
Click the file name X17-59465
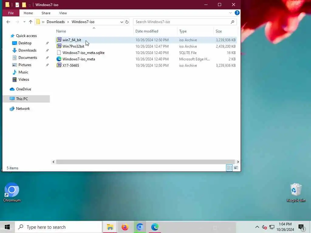point(70,66)
